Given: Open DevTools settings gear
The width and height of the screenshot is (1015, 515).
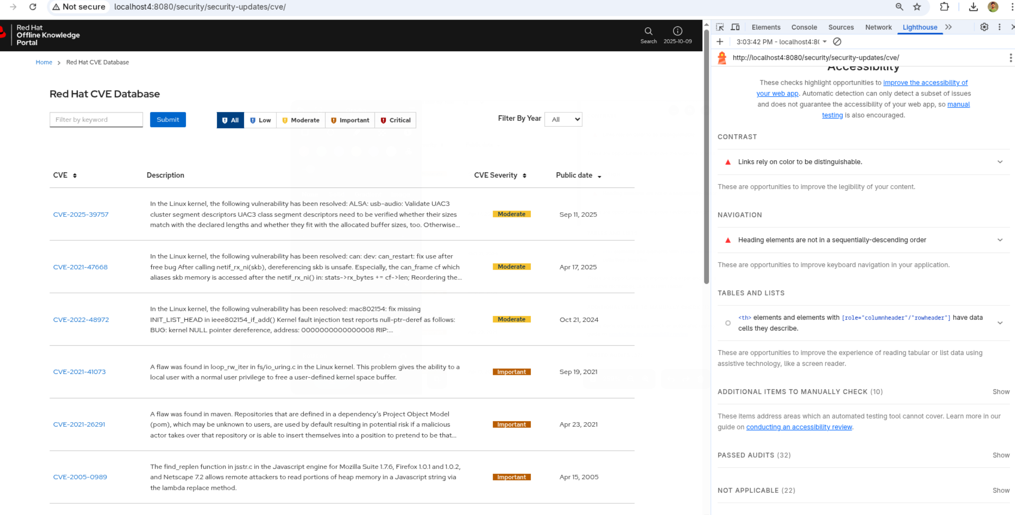Looking at the screenshot, I should (984, 27).
